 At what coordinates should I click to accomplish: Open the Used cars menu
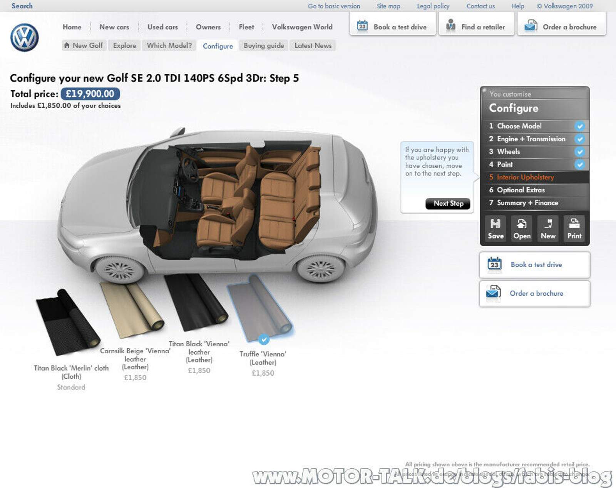(x=162, y=27)
